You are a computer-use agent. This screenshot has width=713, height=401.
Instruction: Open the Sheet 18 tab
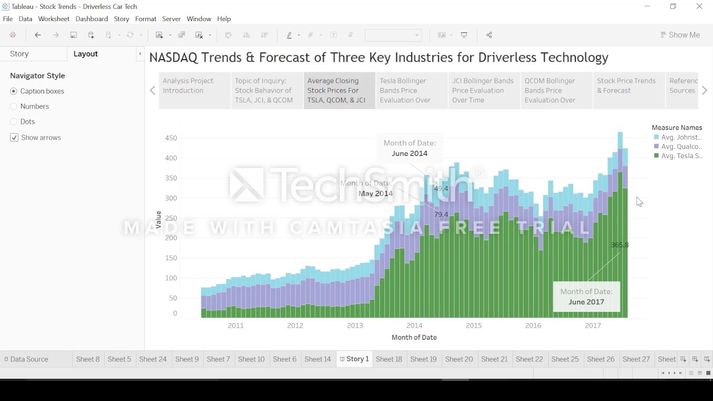tap(389, 359)
